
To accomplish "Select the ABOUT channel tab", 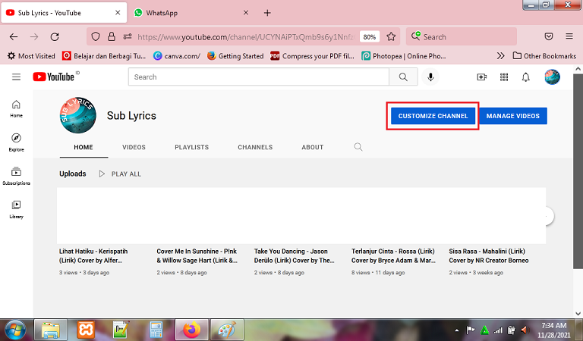I will 312,147.
